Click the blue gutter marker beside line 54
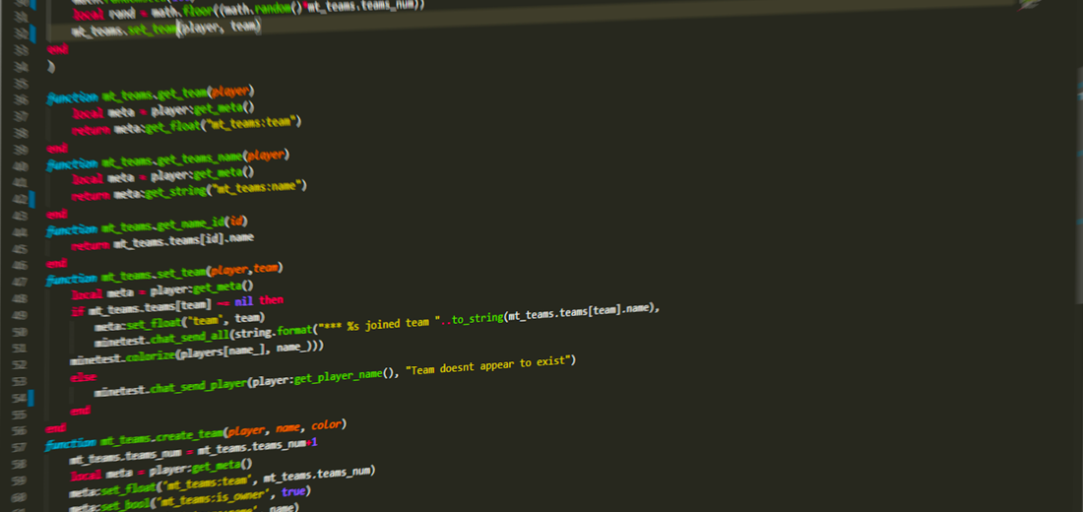 click(32, 397)
